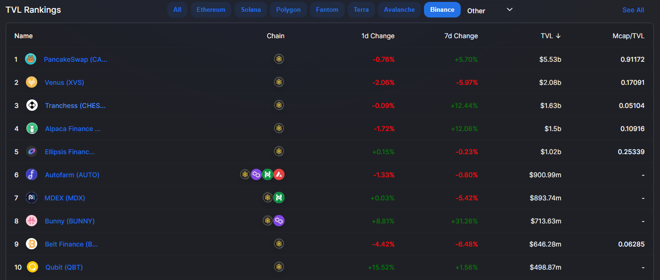Click the -4.42% 1d change value
Screen dimensions: 660x280
383,244
